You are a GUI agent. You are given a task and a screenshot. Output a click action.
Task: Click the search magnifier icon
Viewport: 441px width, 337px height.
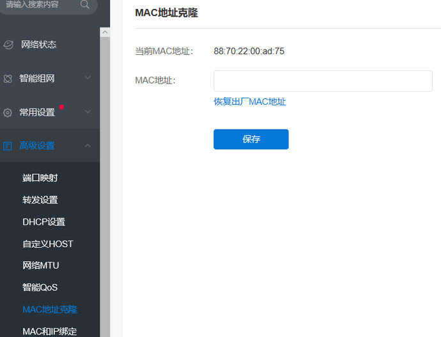[x=85, y=4]
